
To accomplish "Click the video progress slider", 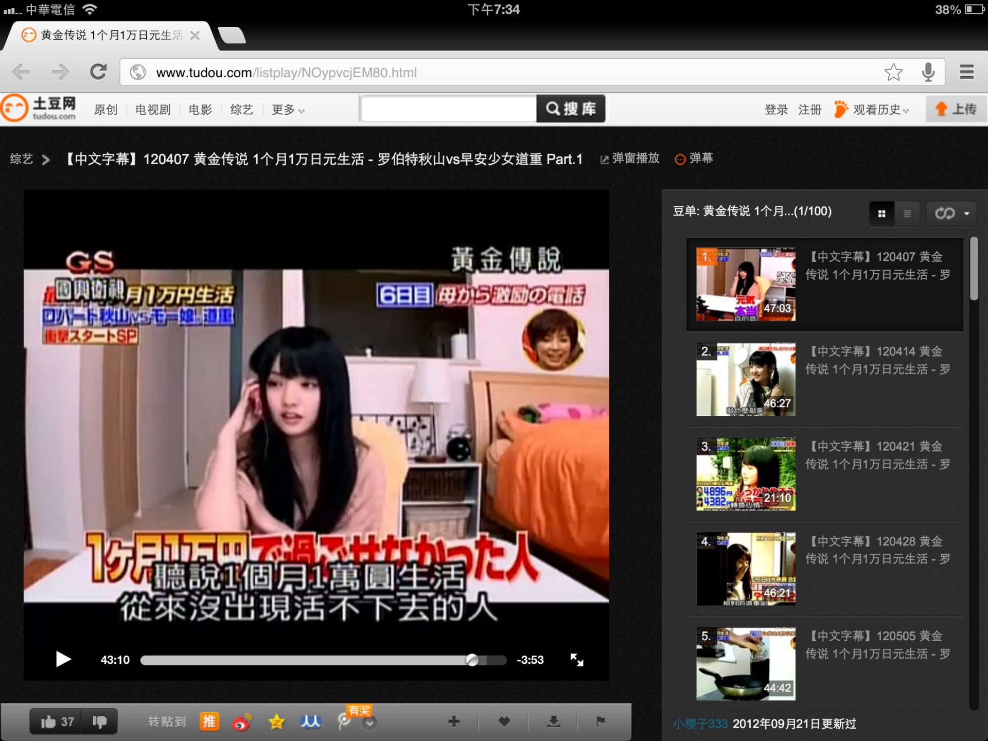I will tap(323, 660).
